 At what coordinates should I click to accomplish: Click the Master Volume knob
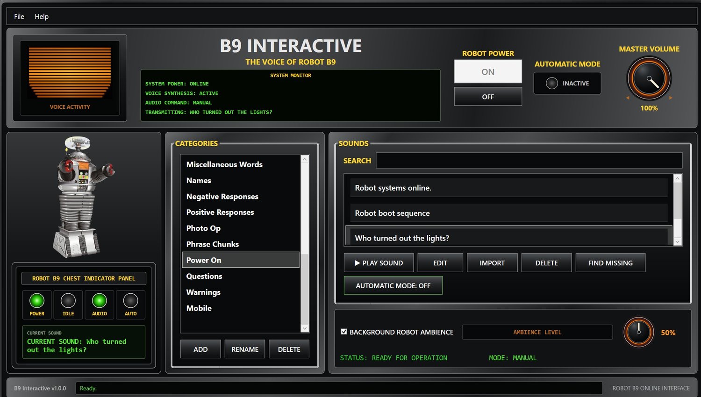tap(649, 79)
